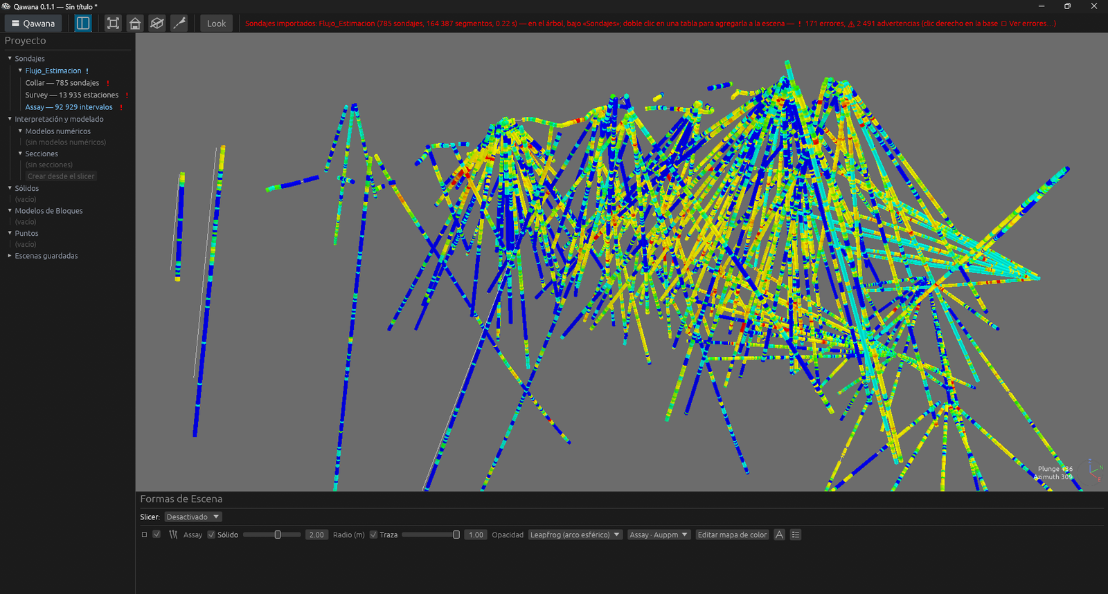This screenshot has width=1108, height=594.
Task: Select the drillhole pick tool icon
Action: coord(179,23)
